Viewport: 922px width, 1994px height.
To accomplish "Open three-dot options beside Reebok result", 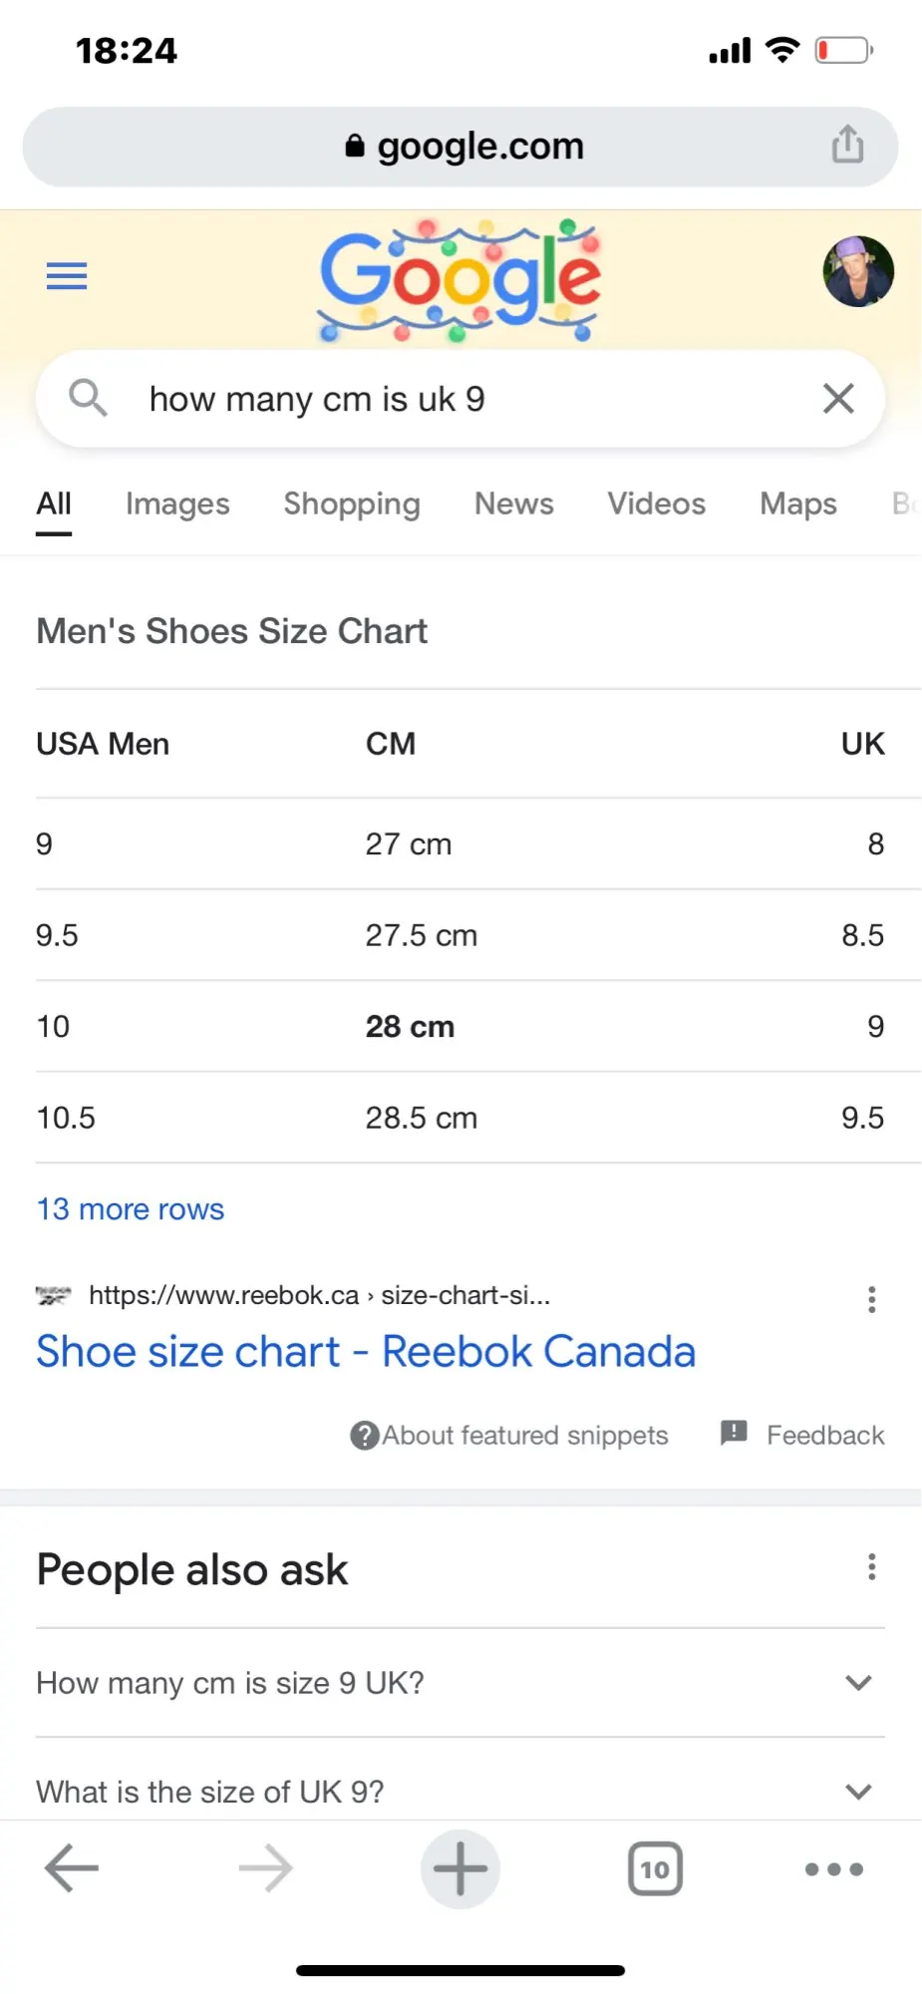I will pos(871,1299).
